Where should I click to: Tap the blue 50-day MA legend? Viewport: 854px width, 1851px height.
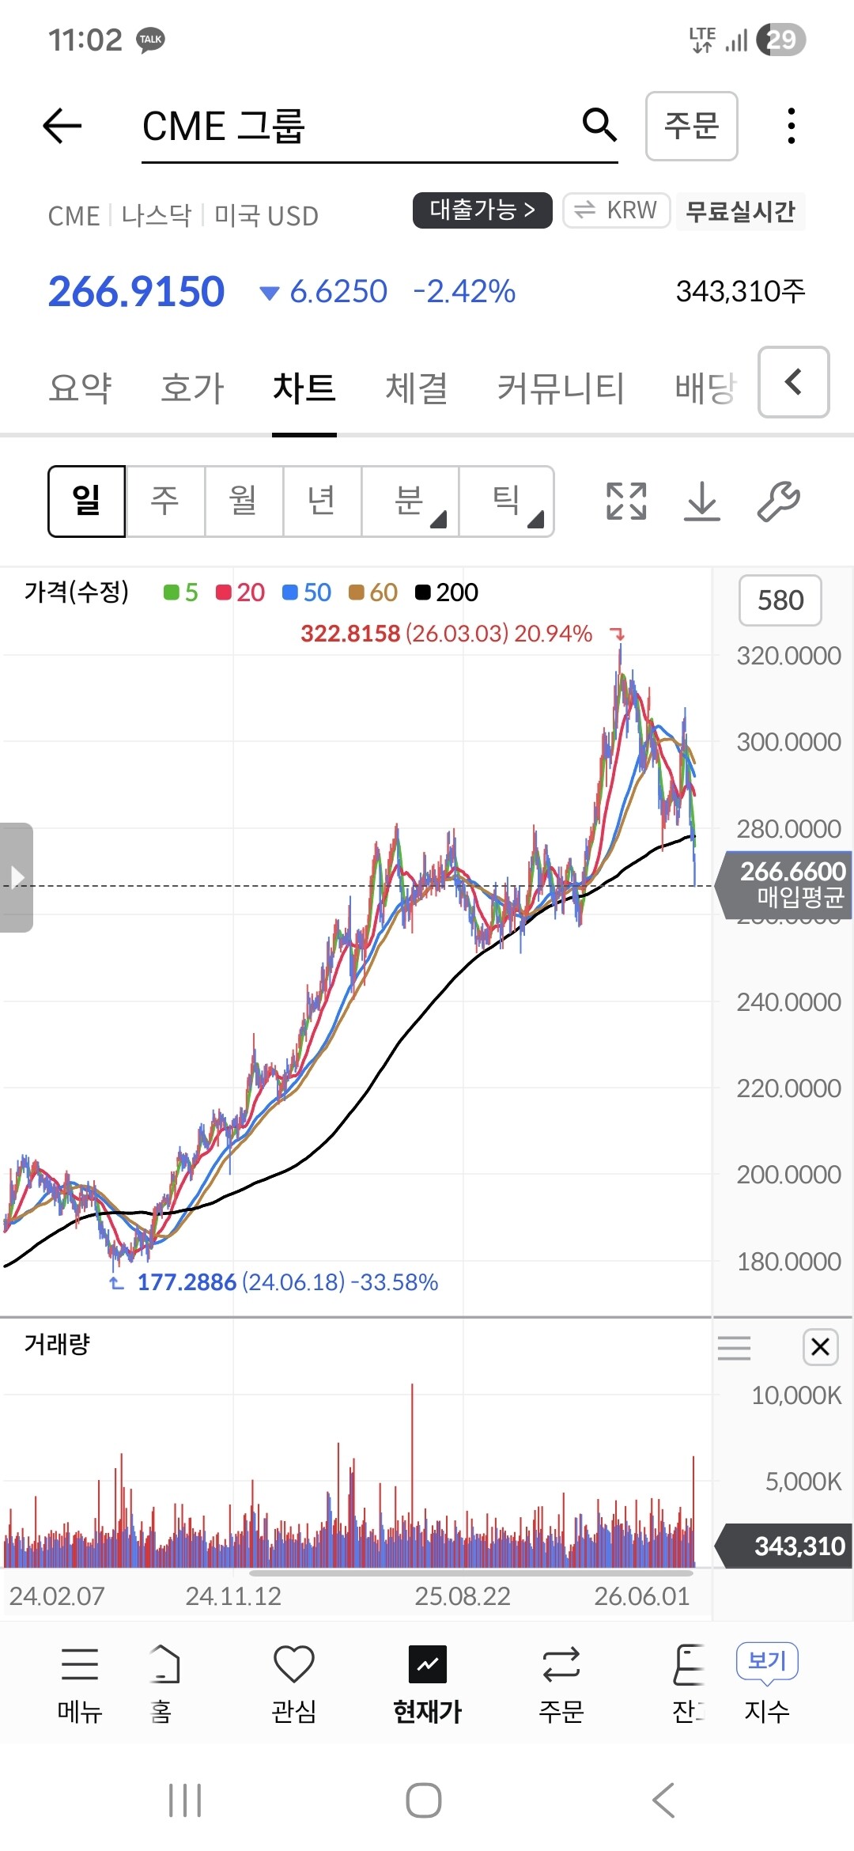coord(307,592)
